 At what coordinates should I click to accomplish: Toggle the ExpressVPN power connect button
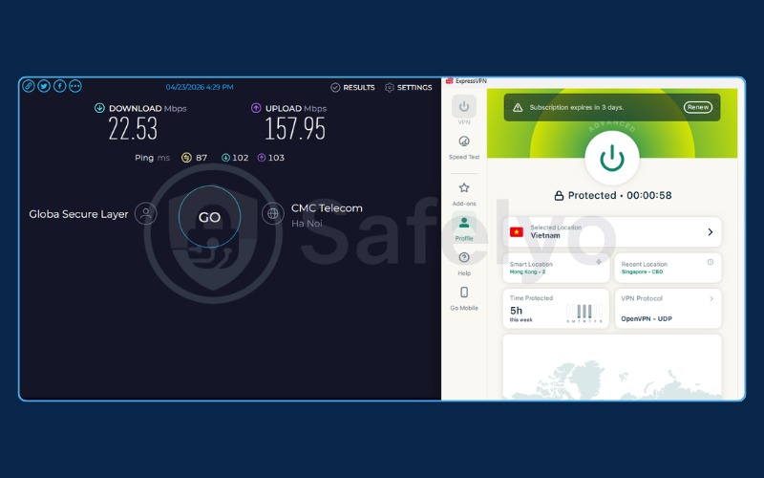(x=612, y=158)
